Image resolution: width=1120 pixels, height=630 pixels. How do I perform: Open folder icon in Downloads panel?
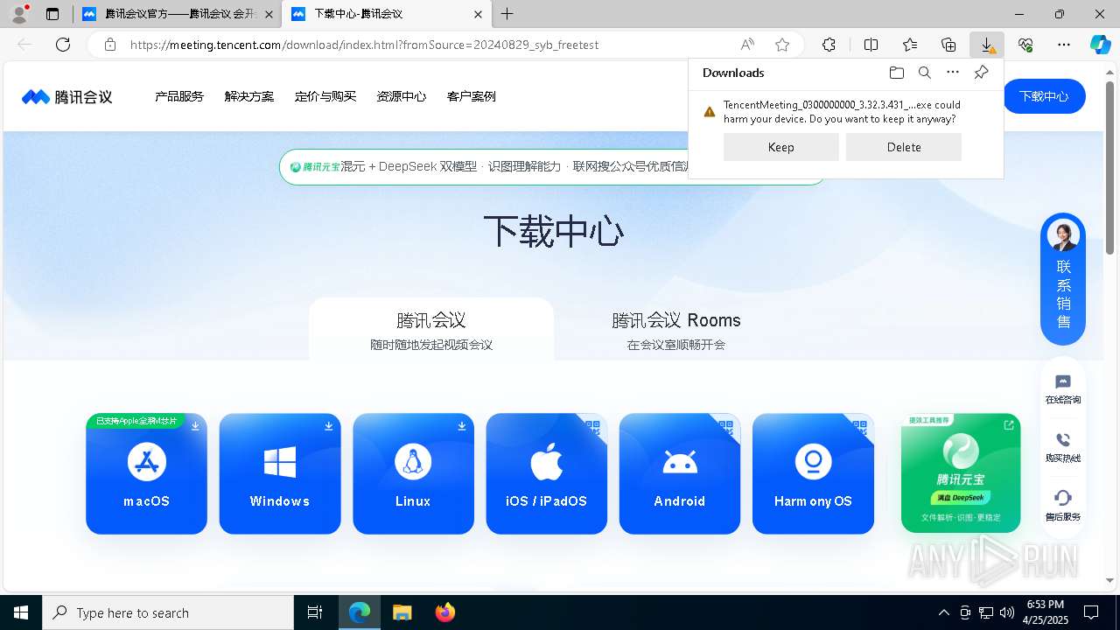pos(896,73)
